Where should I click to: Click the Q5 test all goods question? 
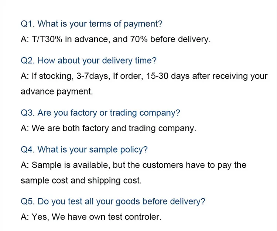coord(113,202)
